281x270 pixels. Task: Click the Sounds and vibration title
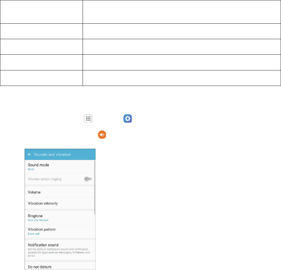tap(52, 155)
